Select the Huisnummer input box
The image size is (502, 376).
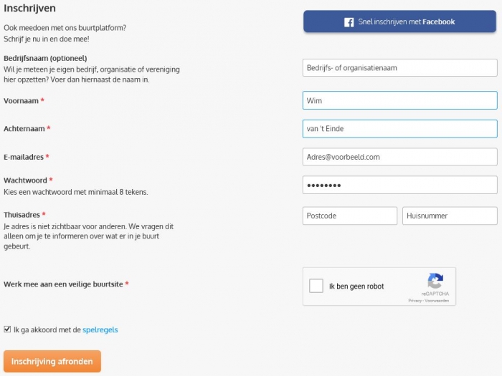tap(450, 216)
